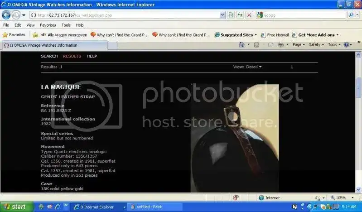
Task: Go forward with the browser Forward arrow
Action: point(16,15)
